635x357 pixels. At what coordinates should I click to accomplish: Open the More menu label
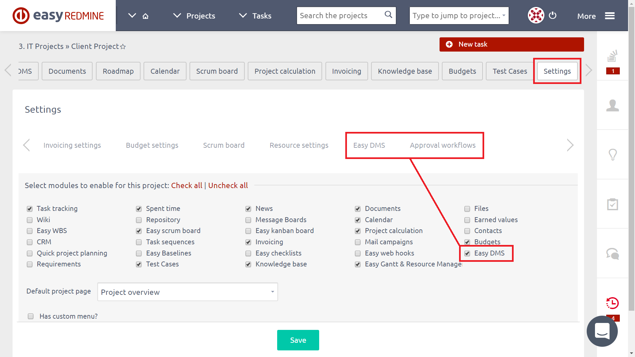586,16
